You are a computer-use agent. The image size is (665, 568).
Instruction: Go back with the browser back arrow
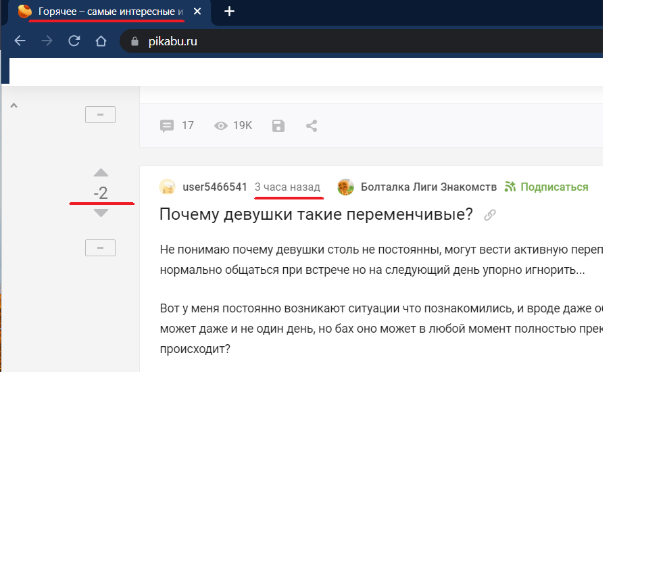pyautogui.click(x=20, y=41)
